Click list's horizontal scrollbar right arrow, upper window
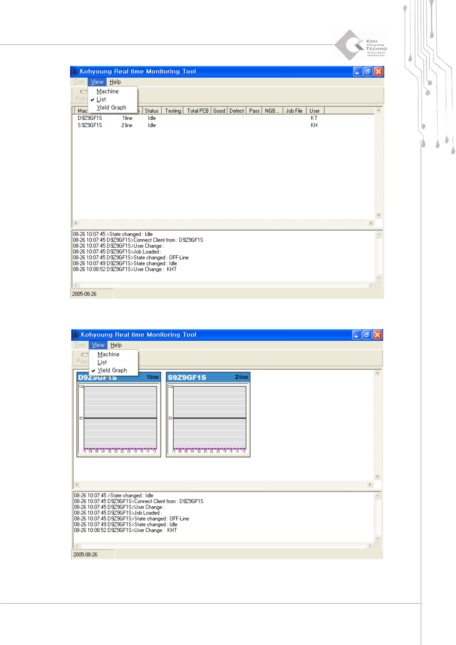This screenshot has height=645, width=456. pyautogui.click(x=371, y=223)
